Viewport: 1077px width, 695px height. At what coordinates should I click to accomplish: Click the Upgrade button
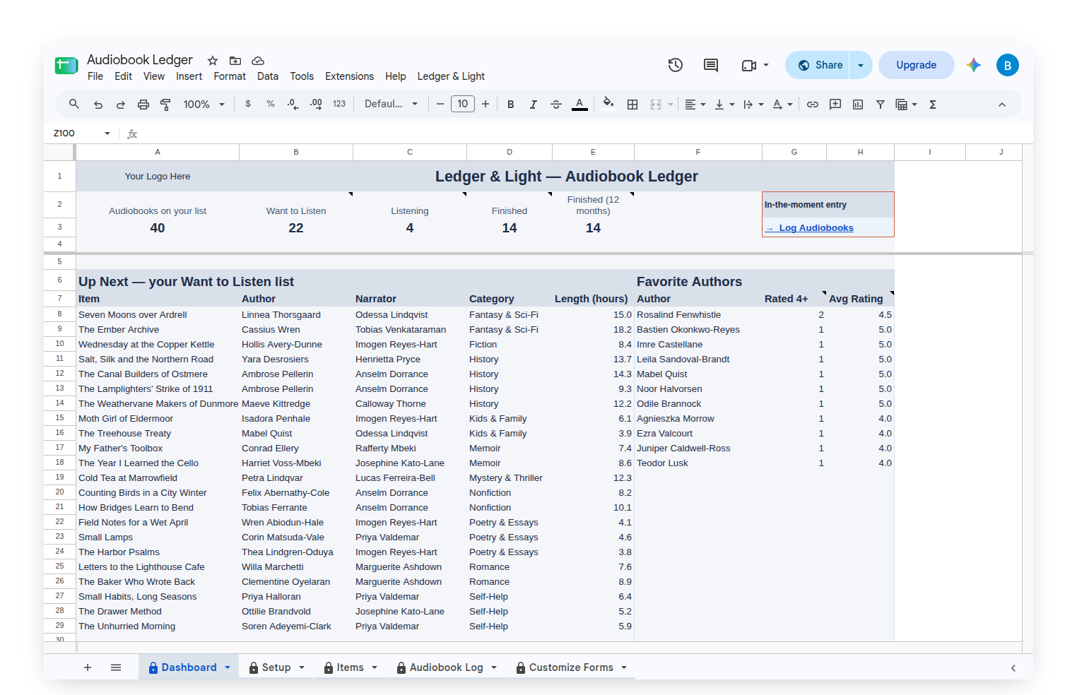click(x=916, y=65)
